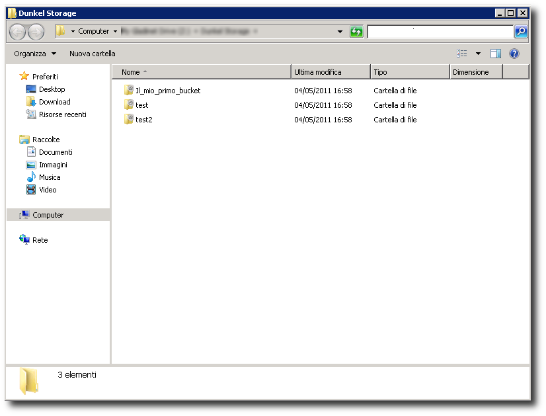Select the file name test2
This screenshot has height=416, width=546.
(144, 120)
